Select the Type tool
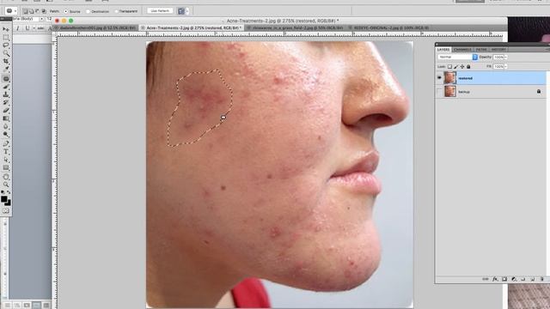Screen dimensions: 550x309 6,152
